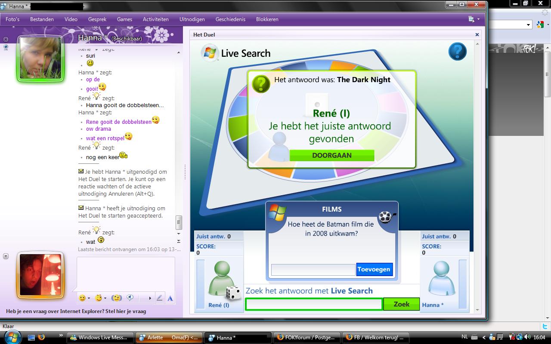Switch to Arlette Oma(F) taskbar button

tap(169, 338)
